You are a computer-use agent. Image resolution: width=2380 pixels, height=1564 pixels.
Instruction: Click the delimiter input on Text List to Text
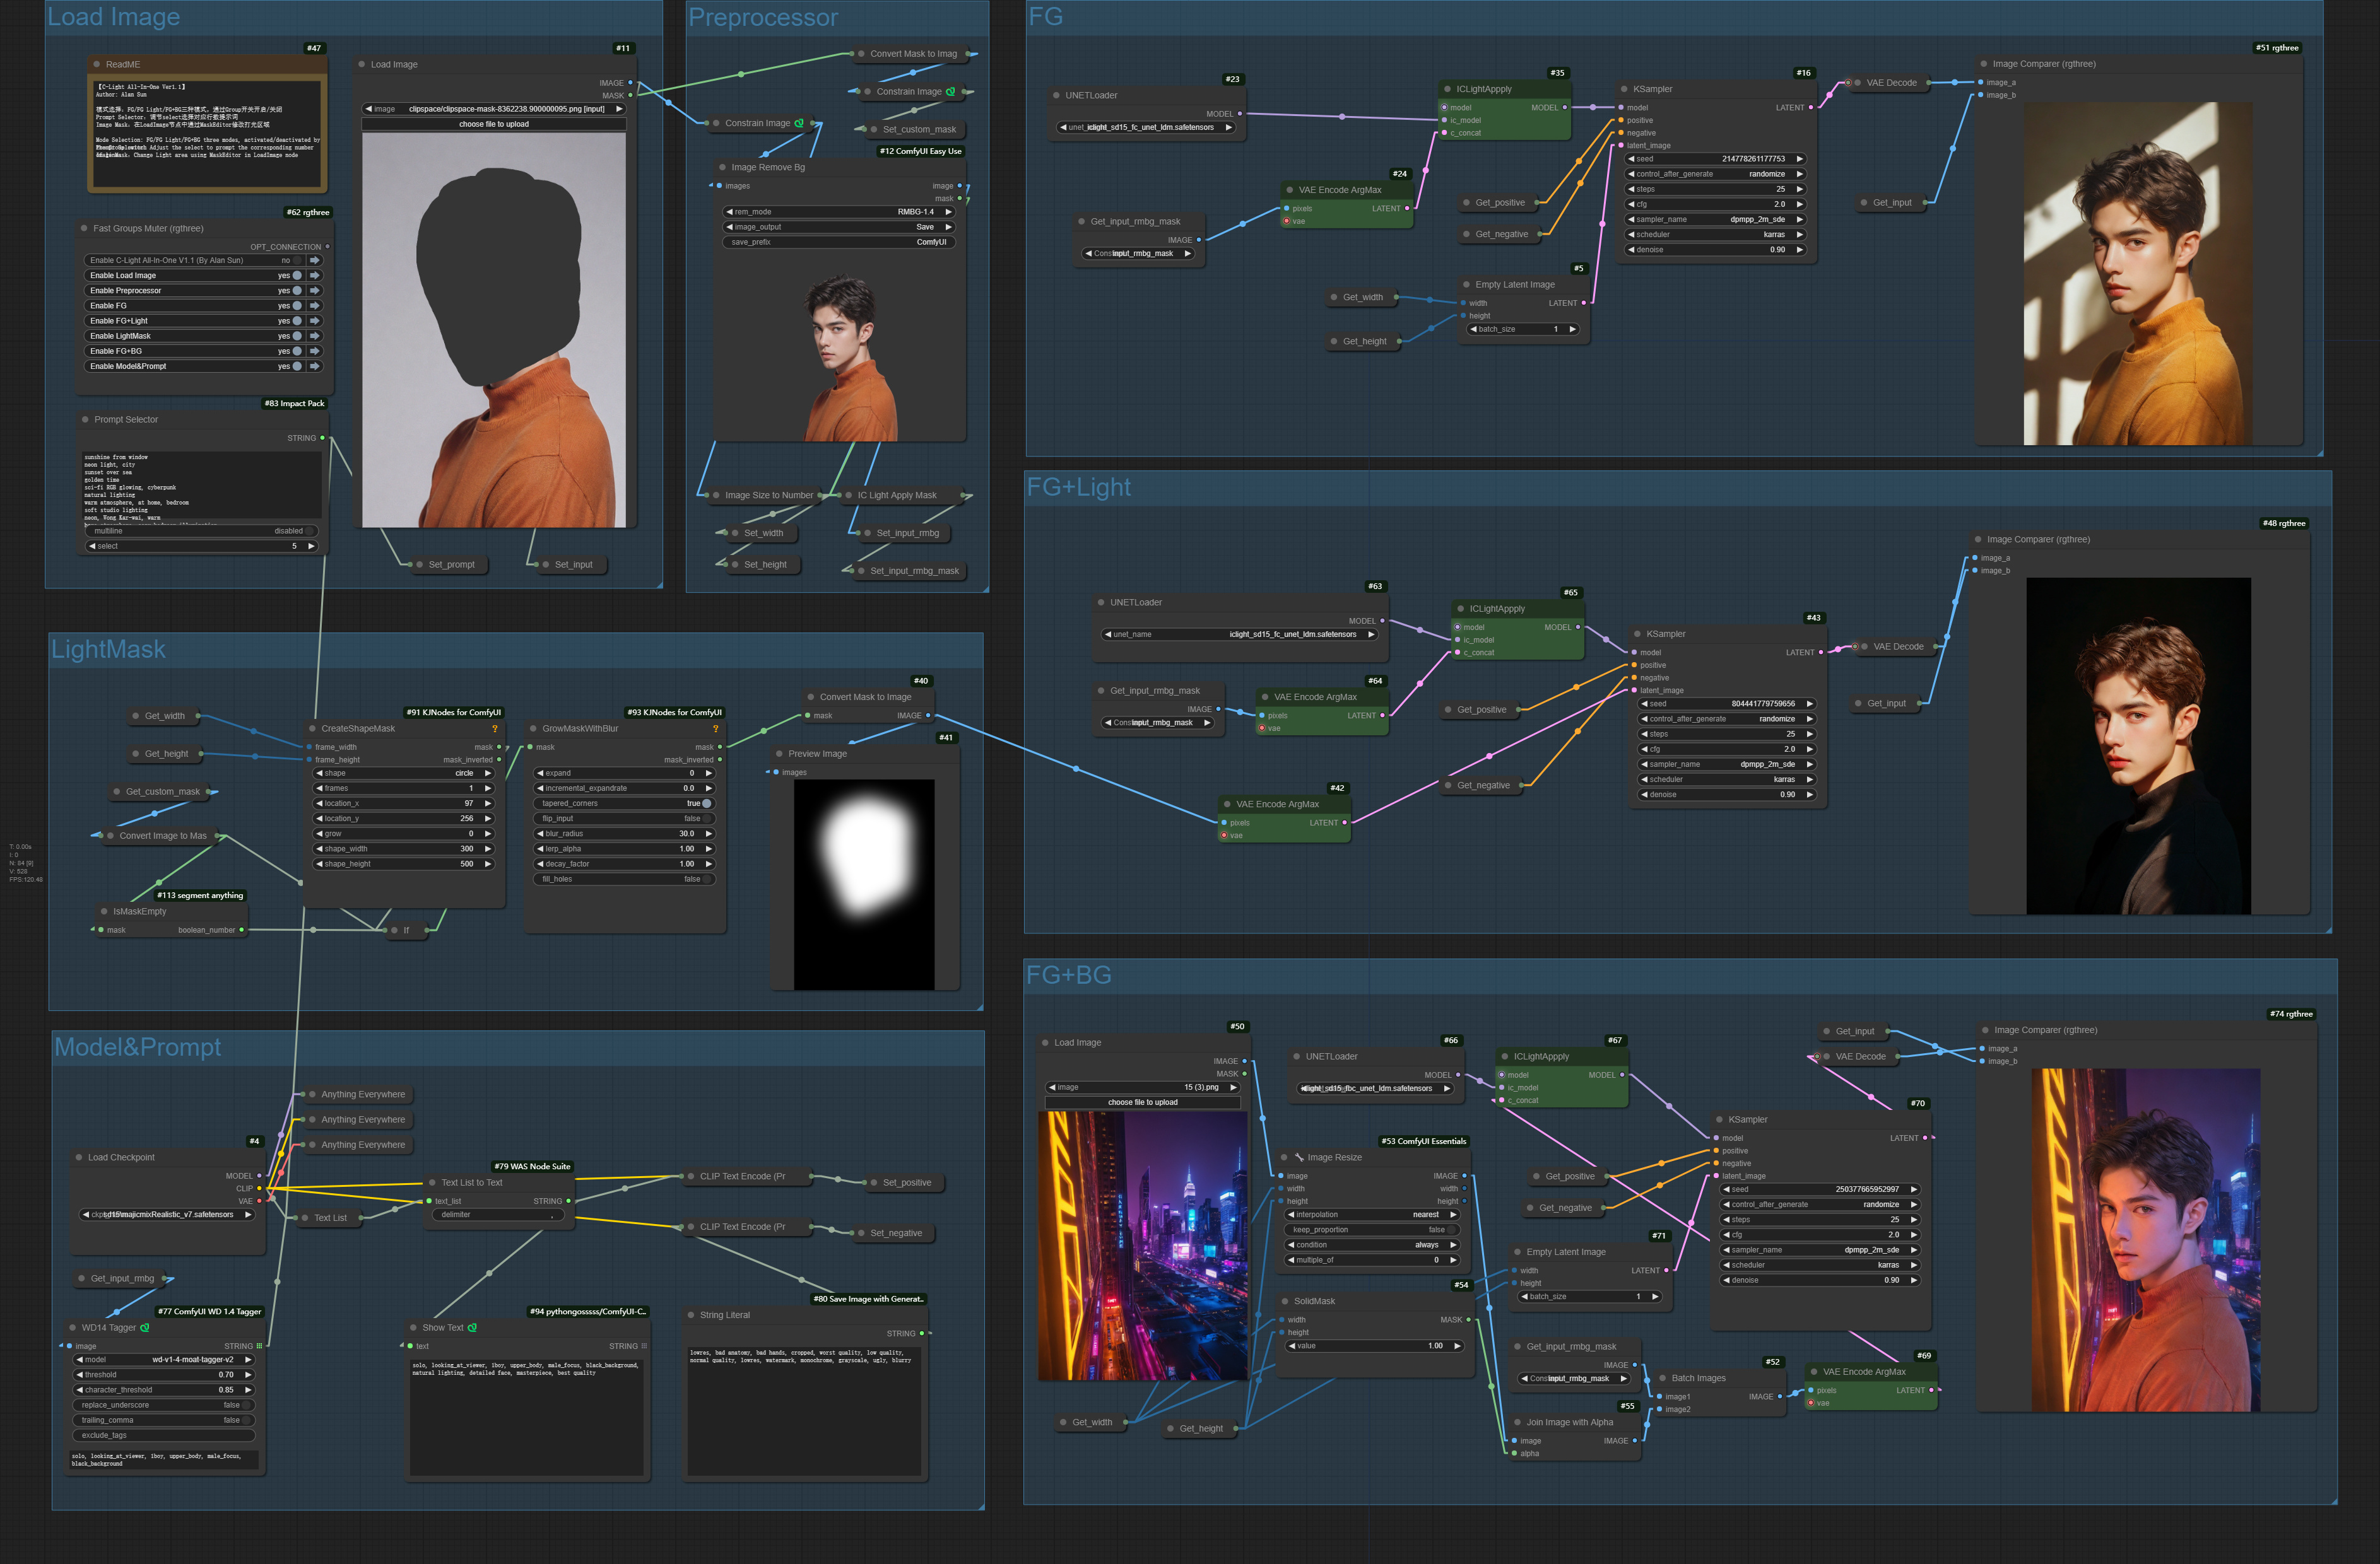(498, 1214)
